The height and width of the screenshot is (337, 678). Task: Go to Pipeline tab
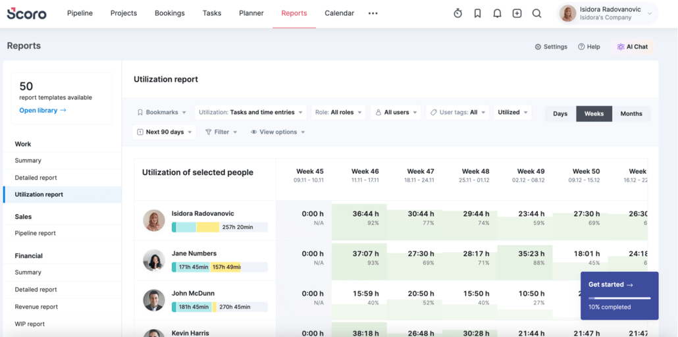click(x=80, y=13)
